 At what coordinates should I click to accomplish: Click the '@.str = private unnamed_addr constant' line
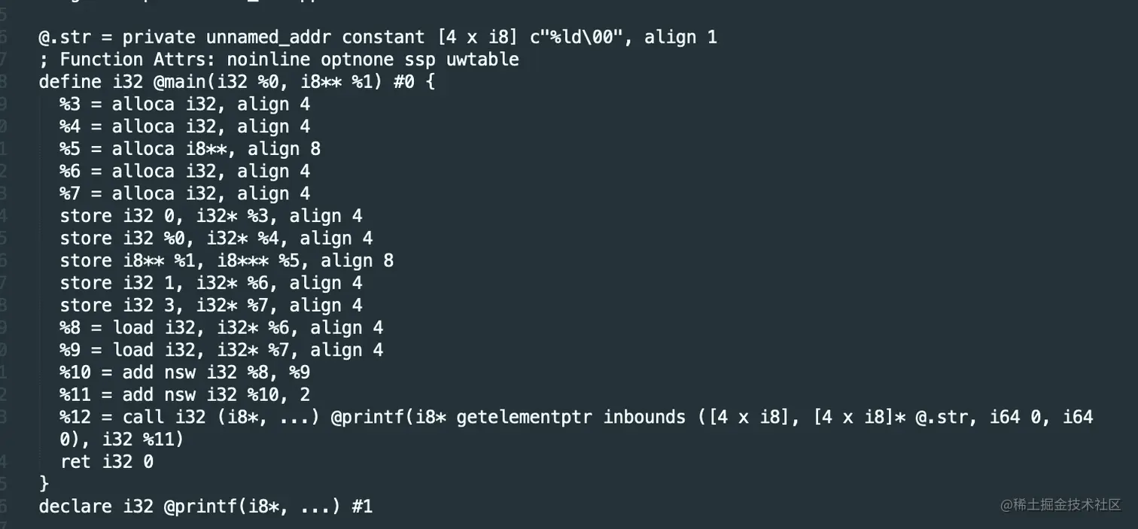378,37
